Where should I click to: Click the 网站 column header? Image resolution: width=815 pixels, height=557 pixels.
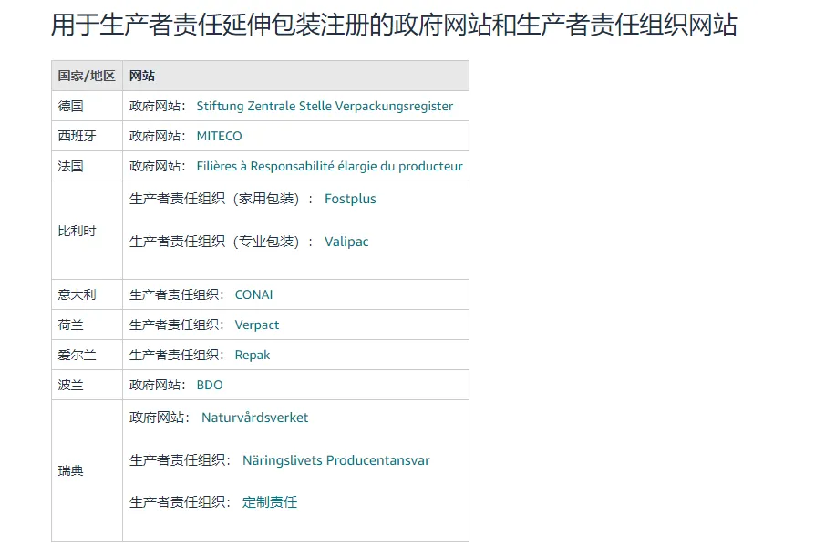(142, 76)
